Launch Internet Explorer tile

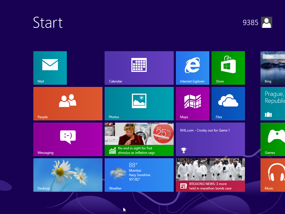pos(193,68)
